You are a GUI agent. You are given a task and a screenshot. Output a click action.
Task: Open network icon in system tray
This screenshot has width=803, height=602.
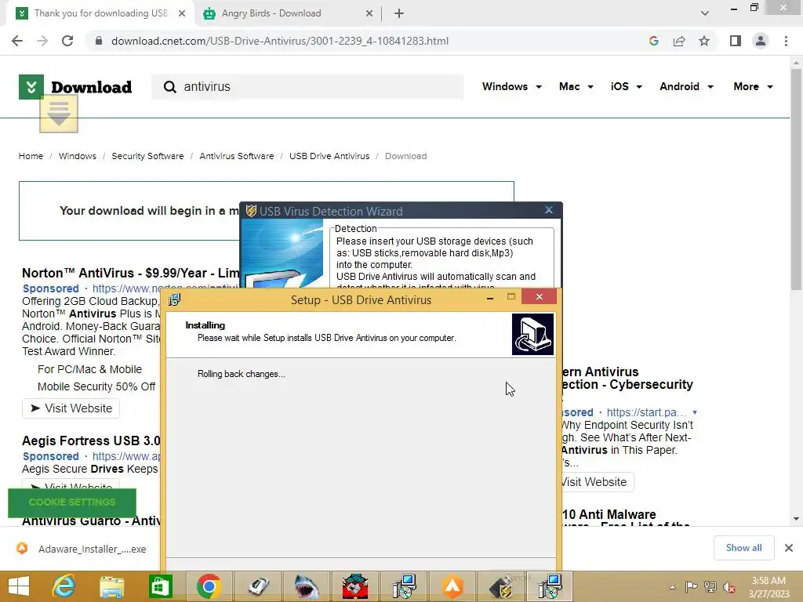pos(710,586)
